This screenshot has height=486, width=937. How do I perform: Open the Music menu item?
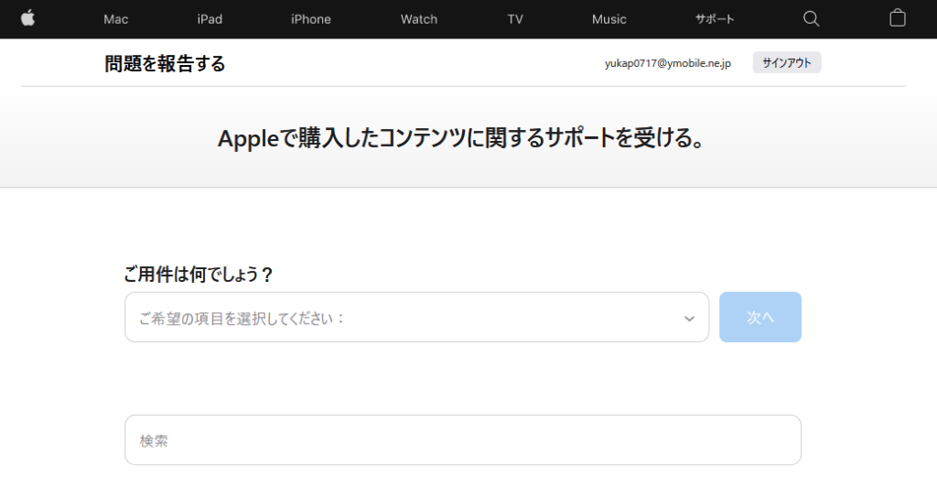tap(609, 19)
